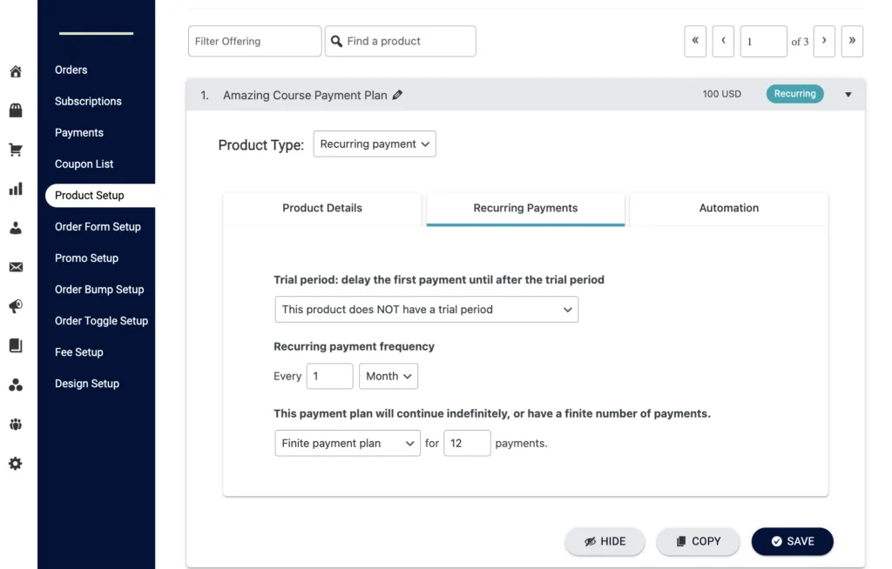Collapse the Amazing Course Payment Plan panel
The width and height of the screenshot is (892, 569).
pos(848,94)
